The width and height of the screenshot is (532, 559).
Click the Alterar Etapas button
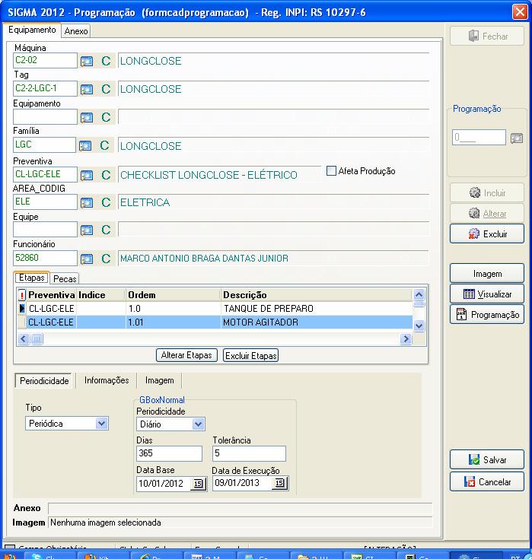[x=186, y=355]
